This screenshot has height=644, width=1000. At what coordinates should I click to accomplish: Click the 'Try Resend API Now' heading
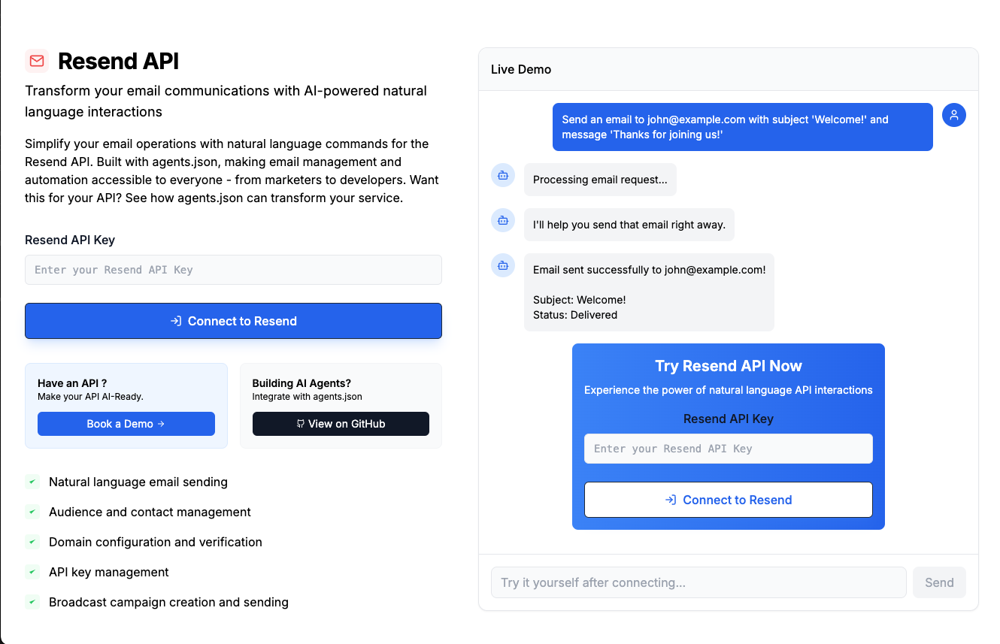click(x=728, y=366)
